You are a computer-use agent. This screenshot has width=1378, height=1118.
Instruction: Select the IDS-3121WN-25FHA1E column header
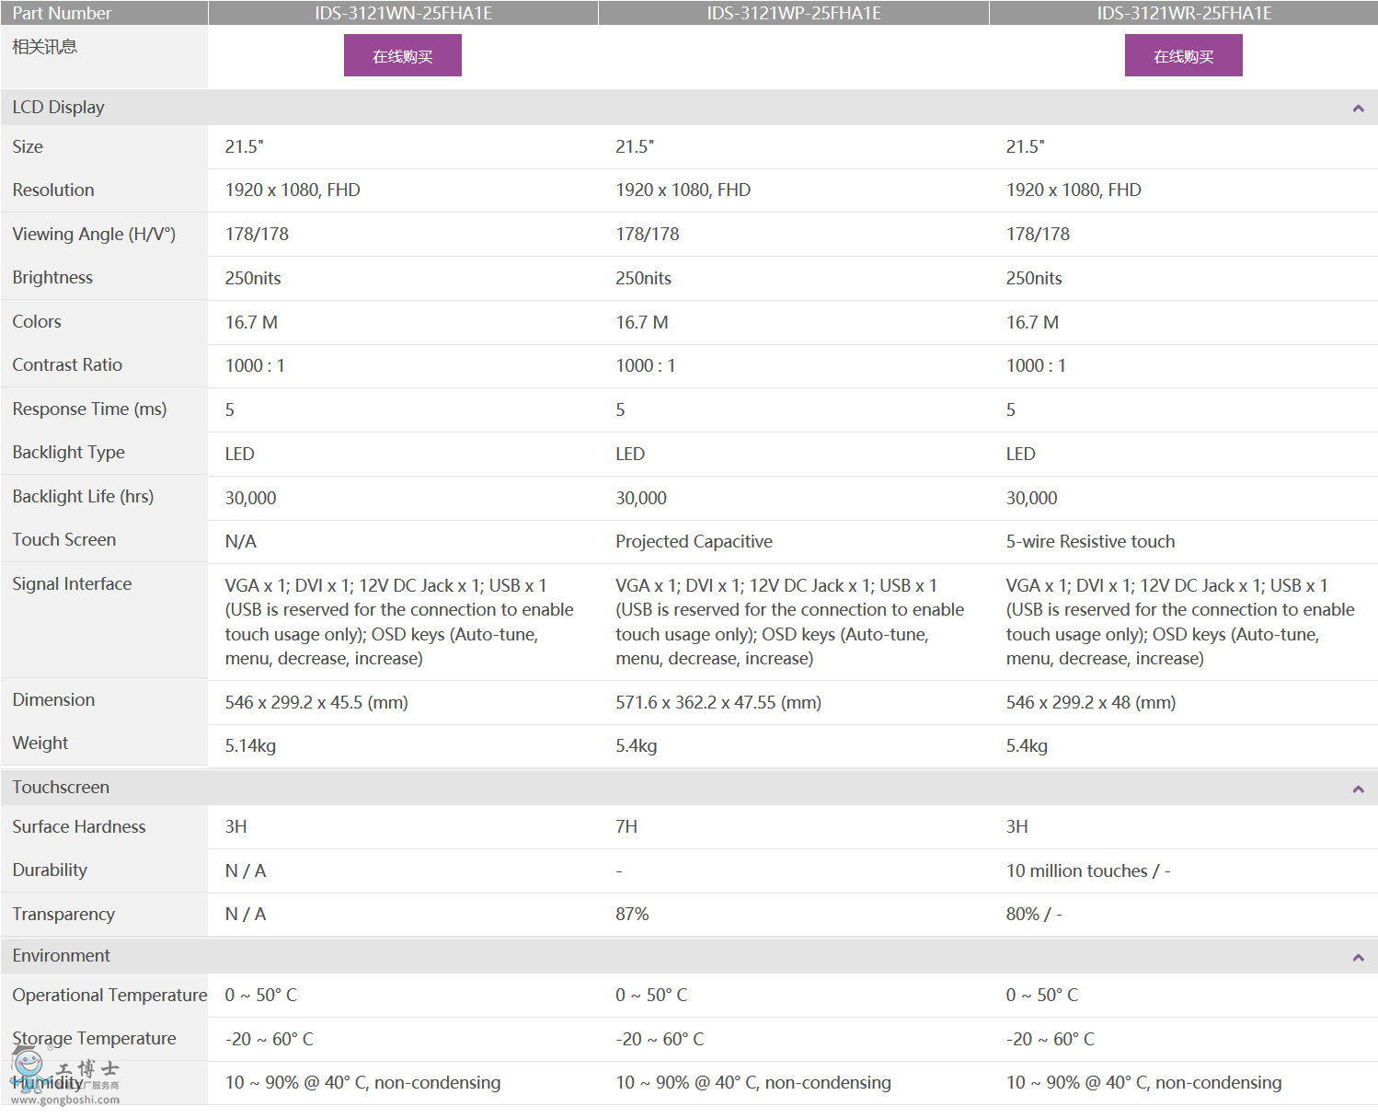coord(403,13)
